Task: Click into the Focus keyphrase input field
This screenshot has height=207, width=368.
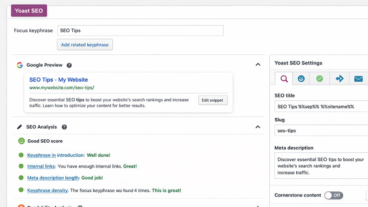Action: pos(140,30)
